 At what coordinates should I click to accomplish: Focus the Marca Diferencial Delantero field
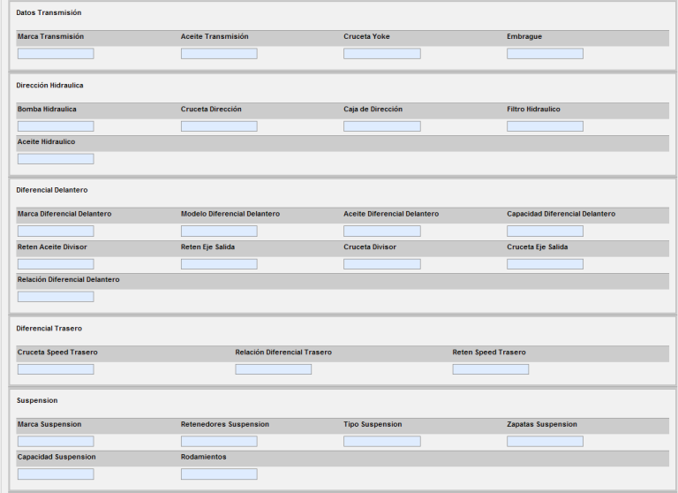click(x=56, y=231)
